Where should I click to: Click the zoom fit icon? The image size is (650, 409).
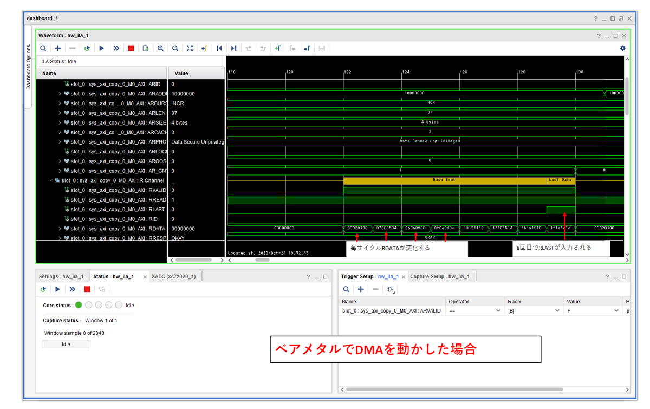190,48
